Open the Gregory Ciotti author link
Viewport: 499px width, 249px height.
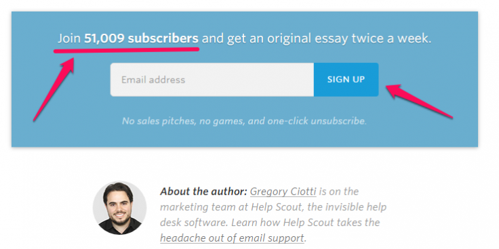tap(283, 191)
